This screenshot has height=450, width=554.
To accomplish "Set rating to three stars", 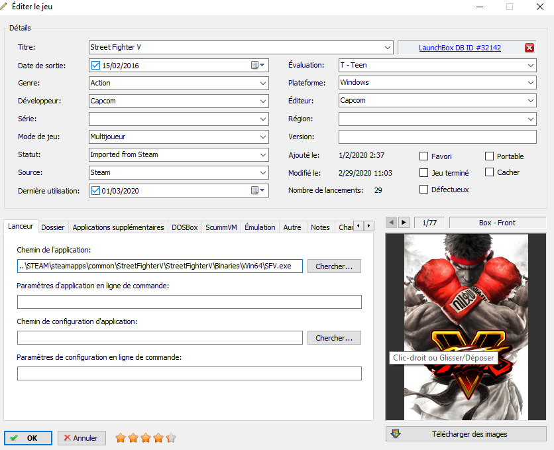I will [146, 438].
